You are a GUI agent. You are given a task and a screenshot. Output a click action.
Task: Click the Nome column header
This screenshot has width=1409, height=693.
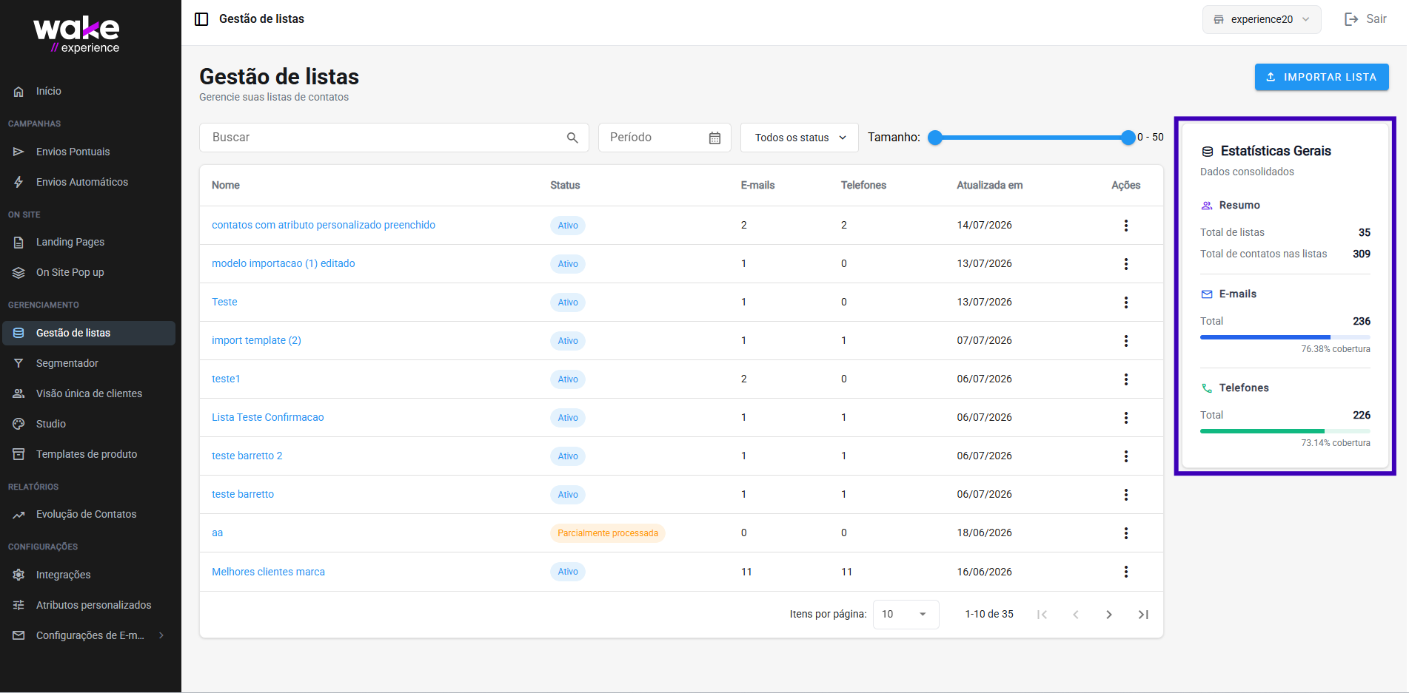[226, 186]
